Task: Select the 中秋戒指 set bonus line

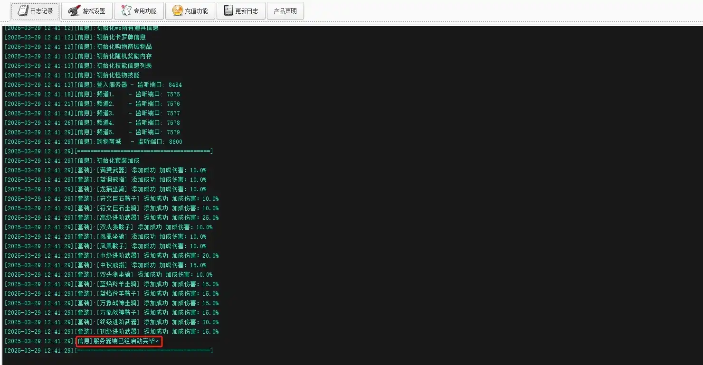Action: pyautogui.click(x=105, y=265)
